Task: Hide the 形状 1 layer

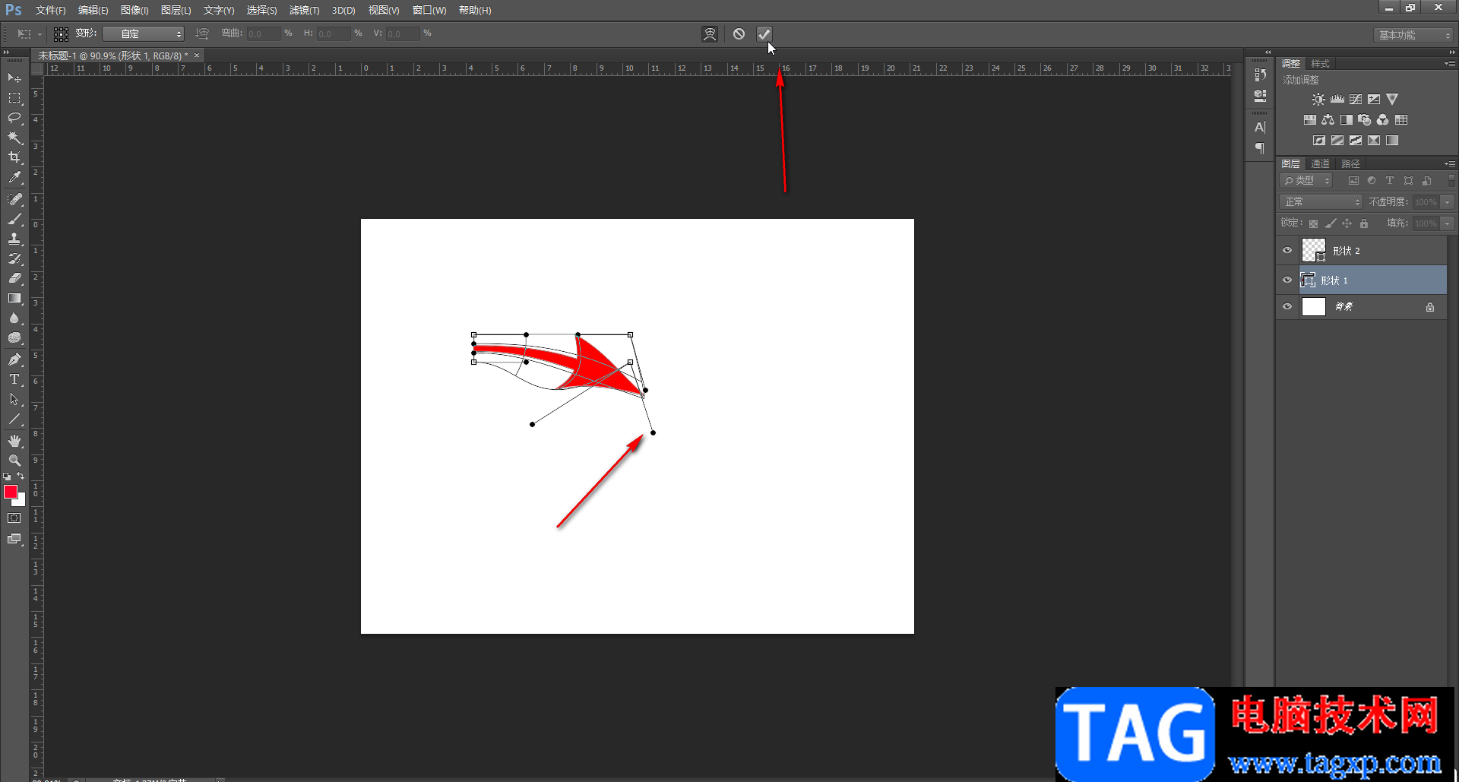Action: 1287,280
